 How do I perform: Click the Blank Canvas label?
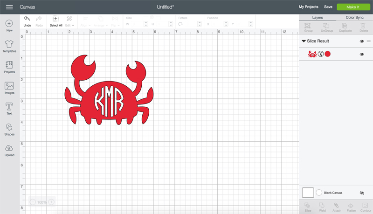coord(333,193)
